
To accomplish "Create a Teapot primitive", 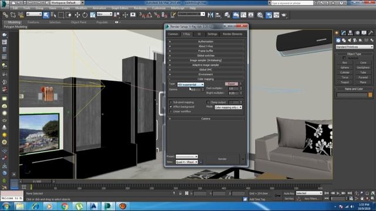I will coord(345,82).
